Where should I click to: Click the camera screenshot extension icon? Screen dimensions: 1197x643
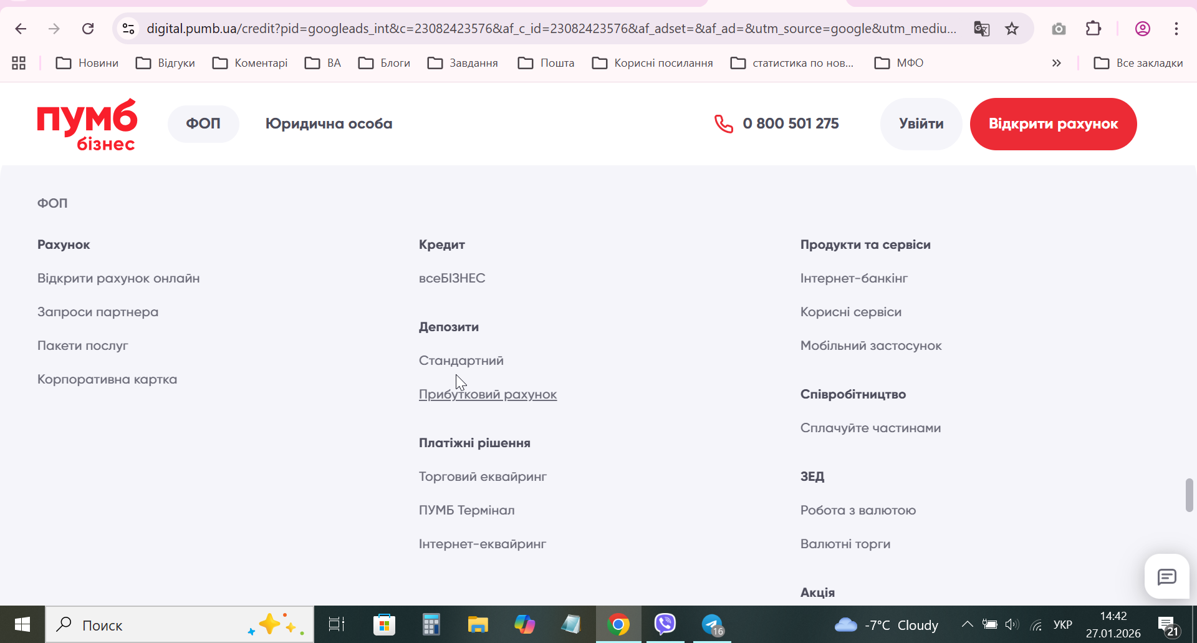[1059, 29]
